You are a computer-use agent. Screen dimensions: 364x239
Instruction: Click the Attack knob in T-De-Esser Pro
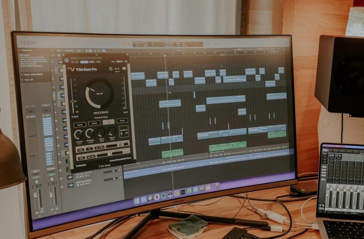[x=101, y=132]
